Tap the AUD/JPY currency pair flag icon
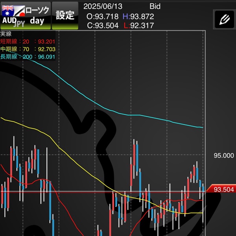 click(13, 11)
